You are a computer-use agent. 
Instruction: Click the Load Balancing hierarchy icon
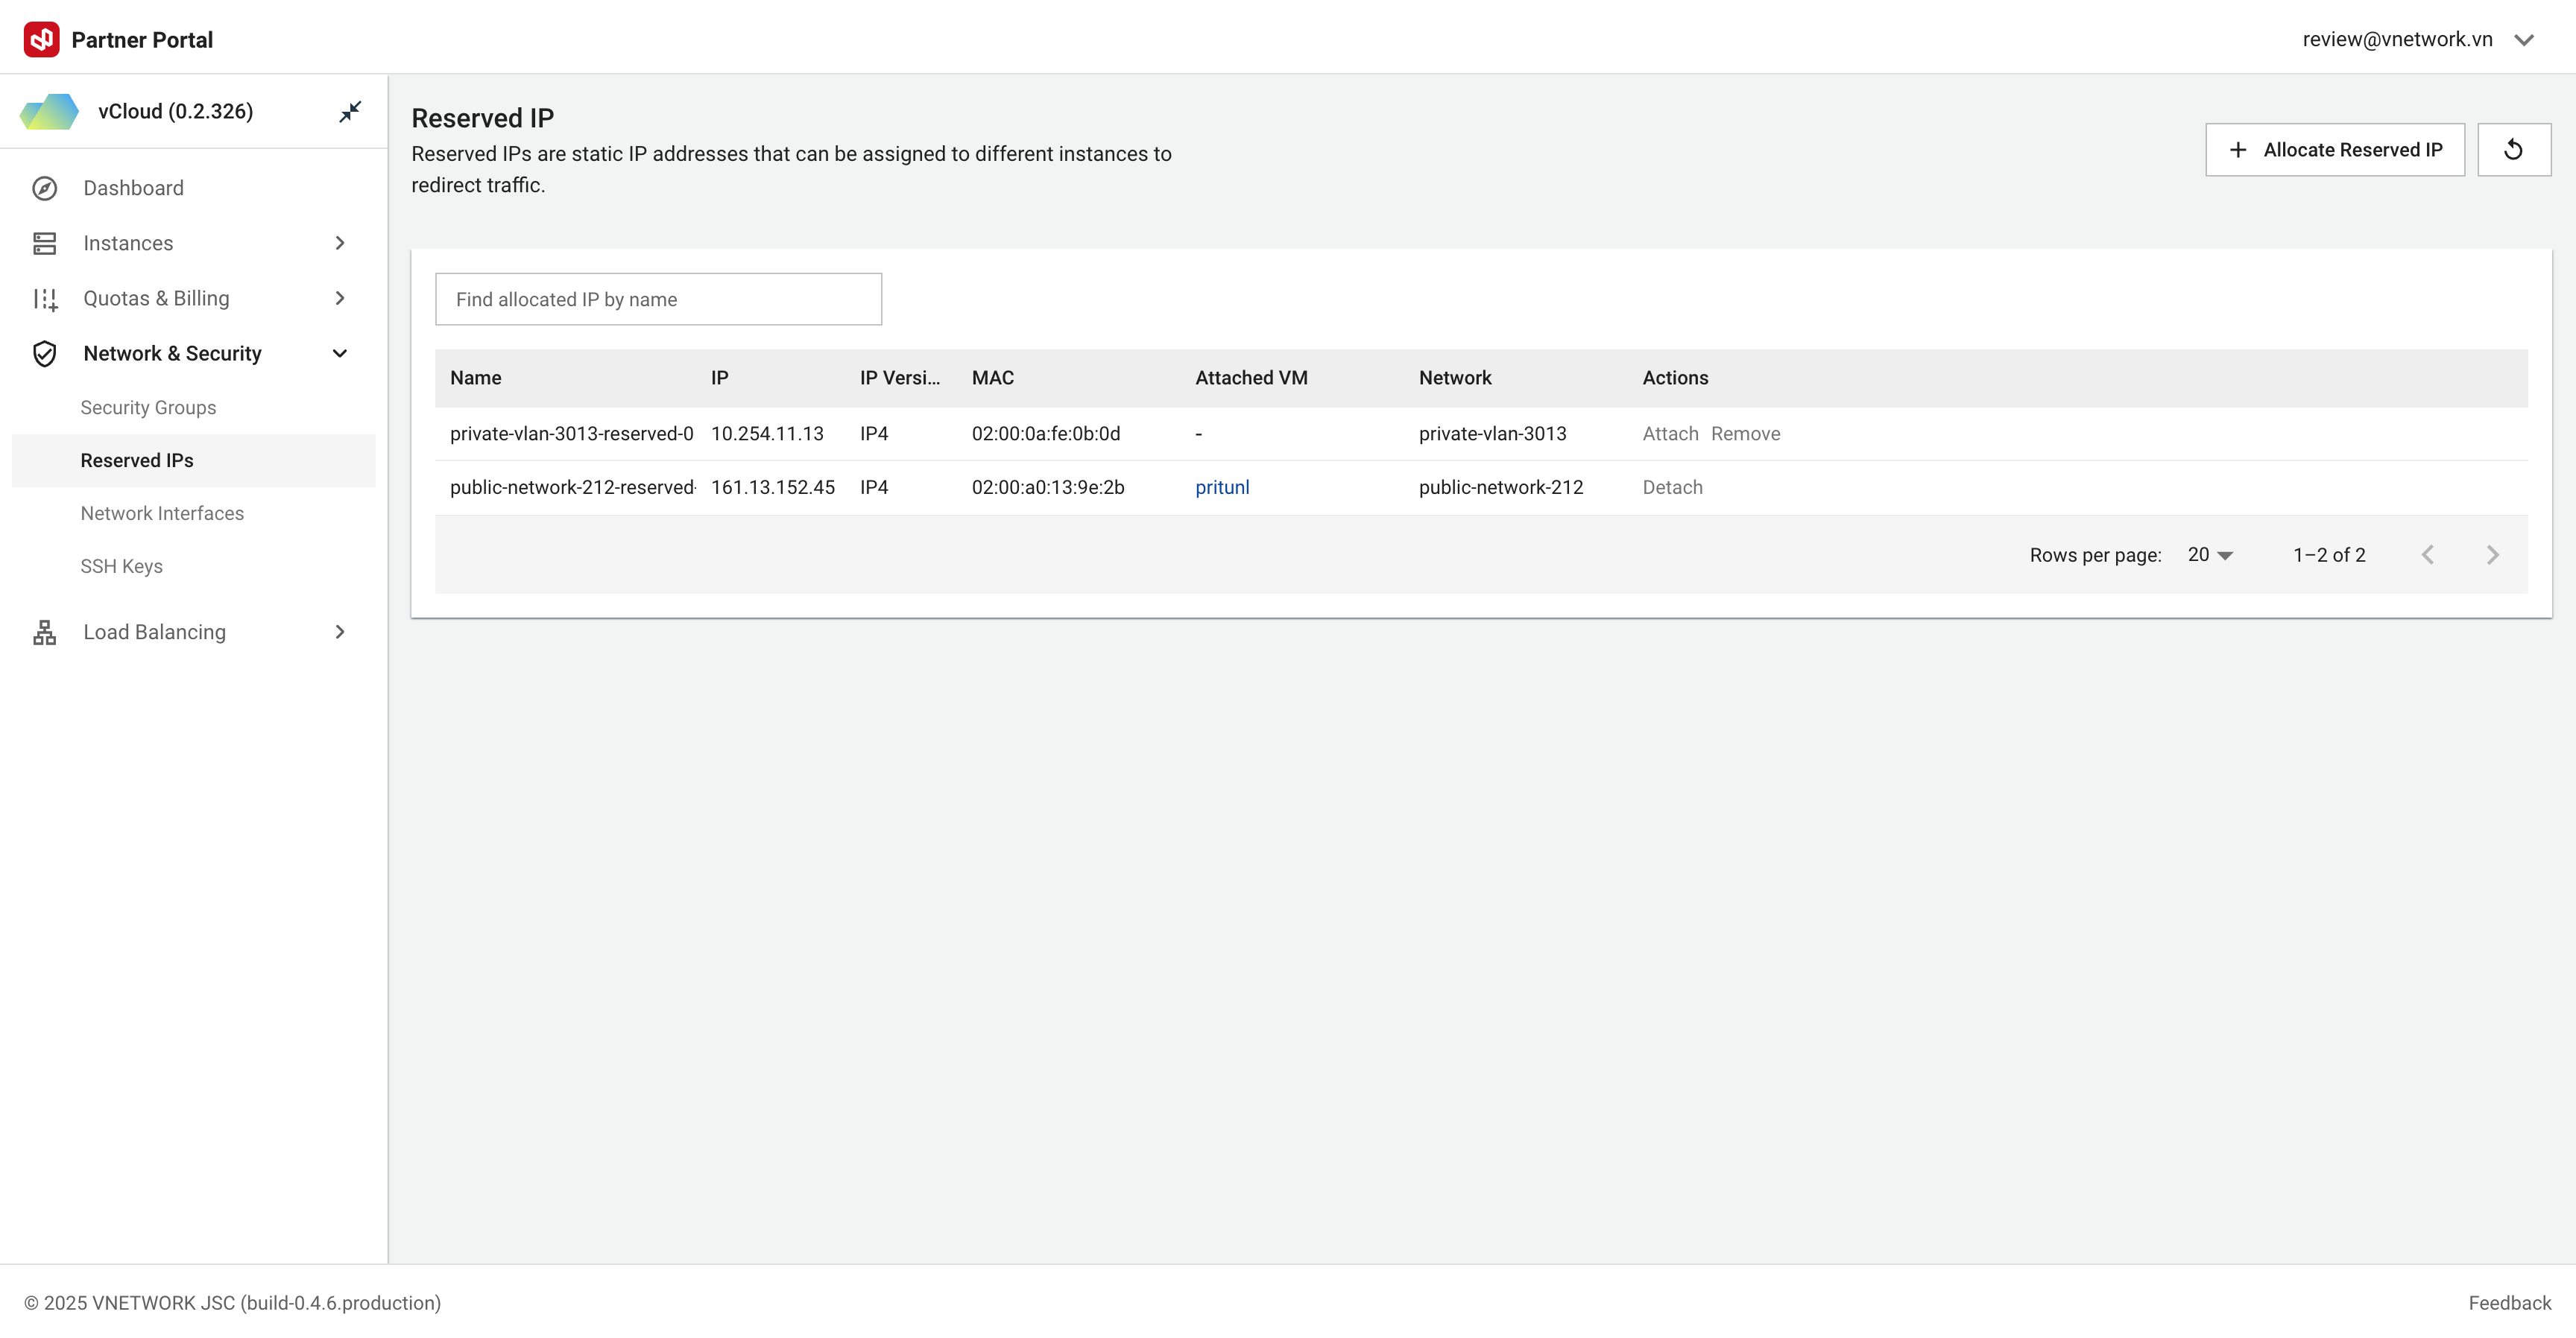[x=45, y=632]
